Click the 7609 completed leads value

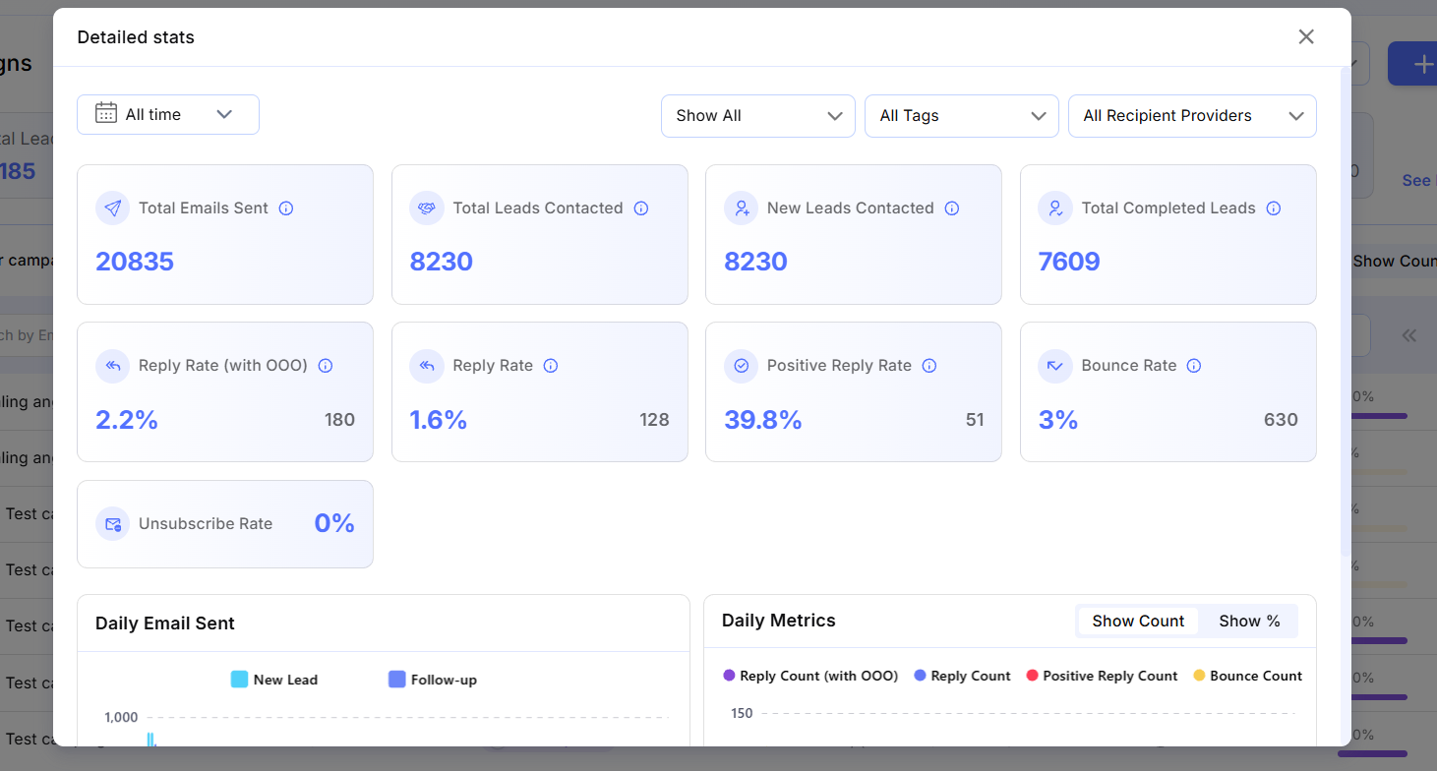pyautogui.click(x=1069, y=262)
